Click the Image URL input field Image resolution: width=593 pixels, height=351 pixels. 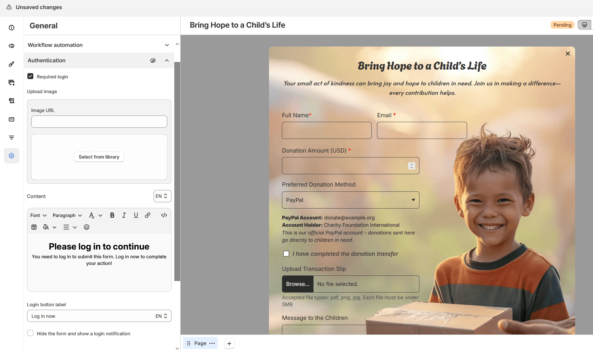99,121
